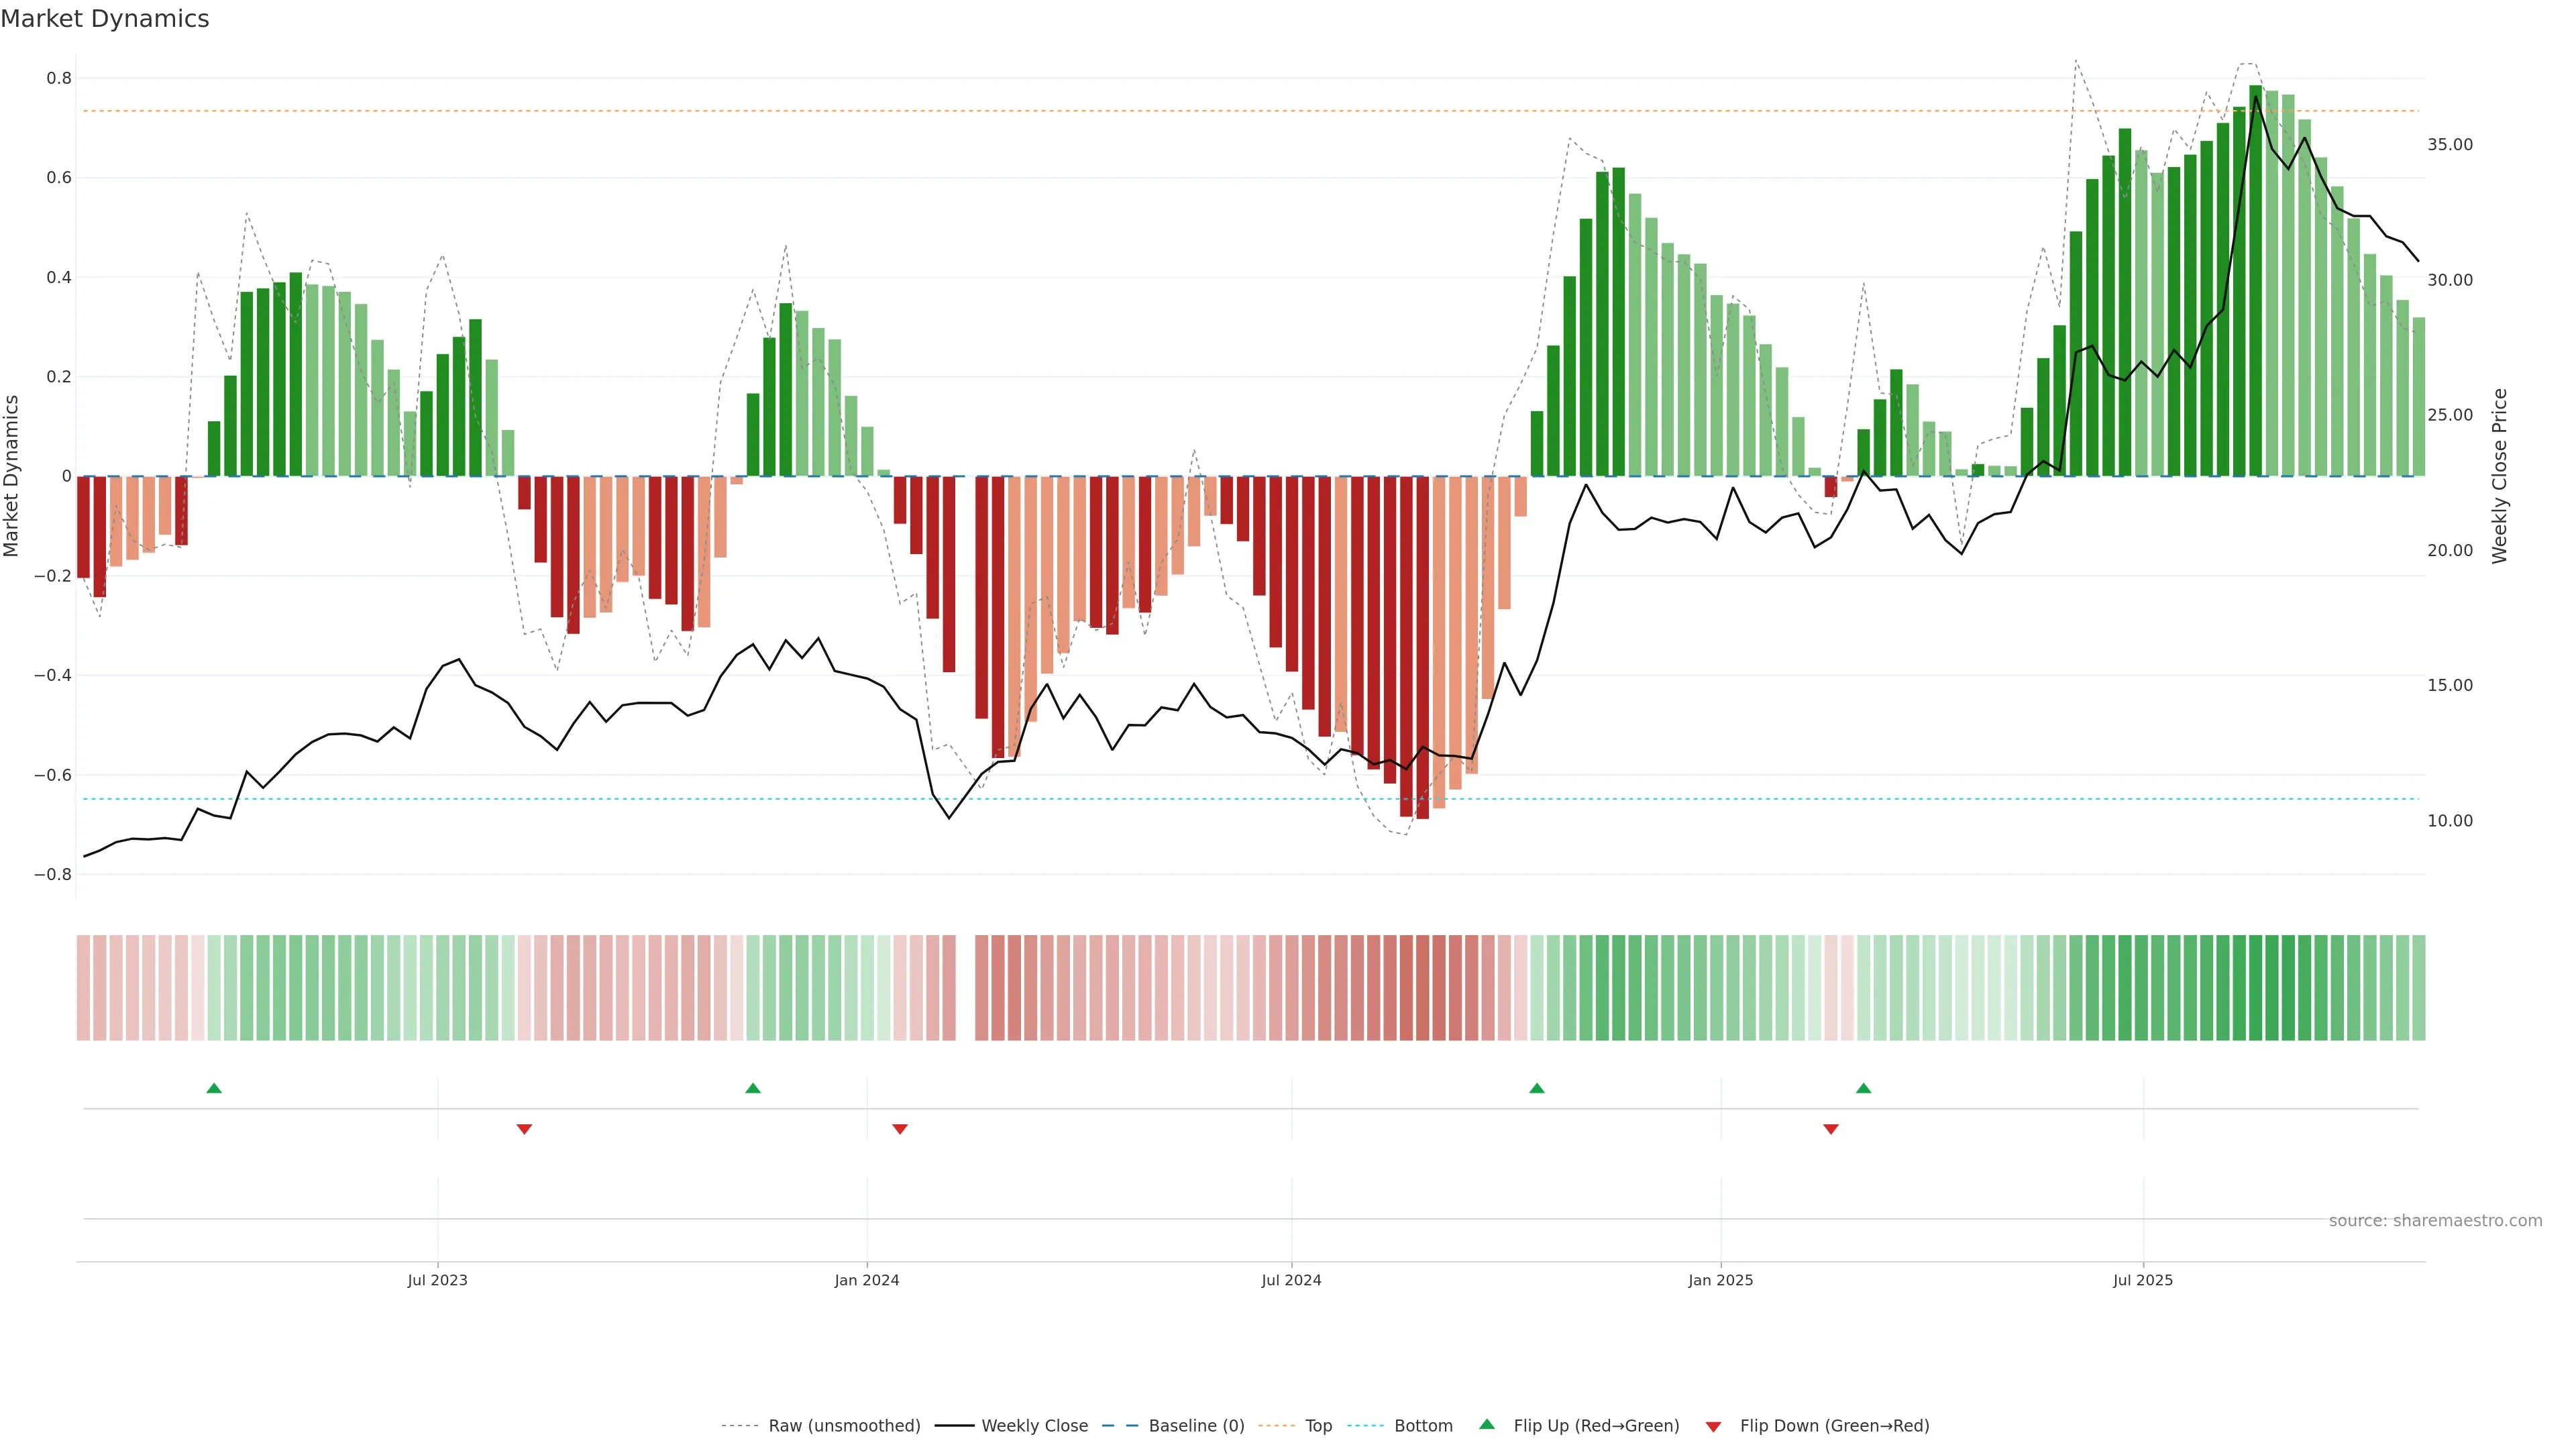Click the first green flip-up triangle marker
Image resolution: width=2576 pixels, height=1449 pixels.
pyautogui.click(x=214, y=1088)
